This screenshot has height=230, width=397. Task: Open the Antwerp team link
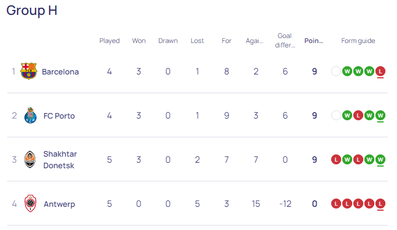coord(59,204)
